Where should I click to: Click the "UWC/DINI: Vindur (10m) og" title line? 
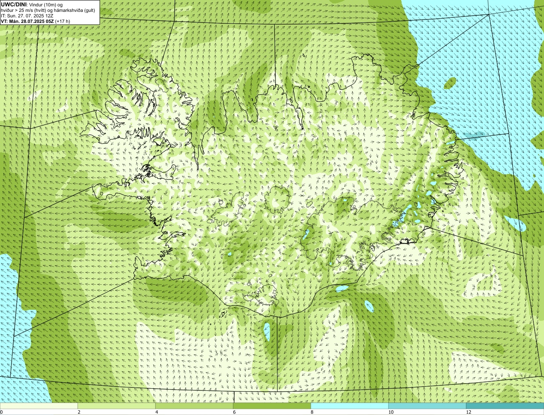(32, 4)
